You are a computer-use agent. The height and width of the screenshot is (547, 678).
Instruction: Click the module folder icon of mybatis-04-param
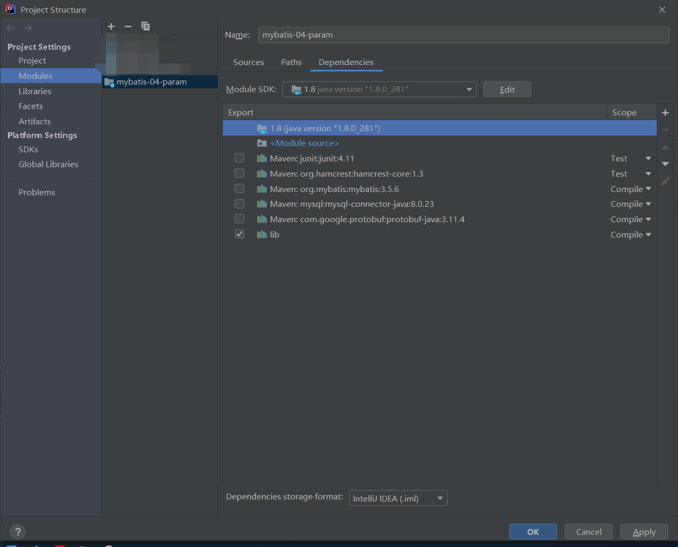[110, 82]
